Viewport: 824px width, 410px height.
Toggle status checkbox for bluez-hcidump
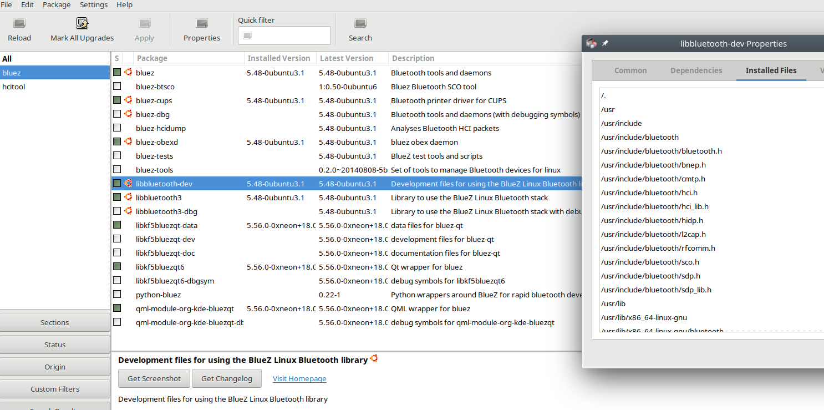coord(117,128)
